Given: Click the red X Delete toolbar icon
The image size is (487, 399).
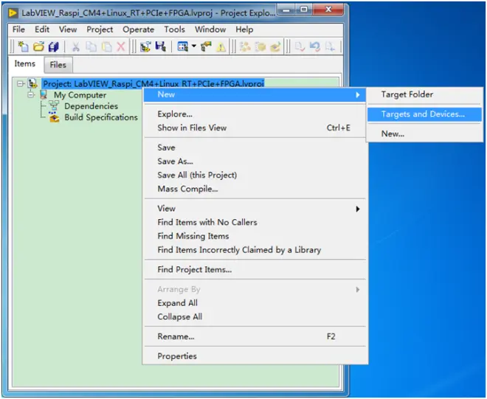Looking at the screenshot, I should (x=121, y=47).
